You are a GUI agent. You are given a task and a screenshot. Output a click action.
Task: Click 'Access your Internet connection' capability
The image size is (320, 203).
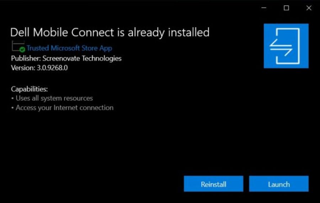[x=64, y=108]
